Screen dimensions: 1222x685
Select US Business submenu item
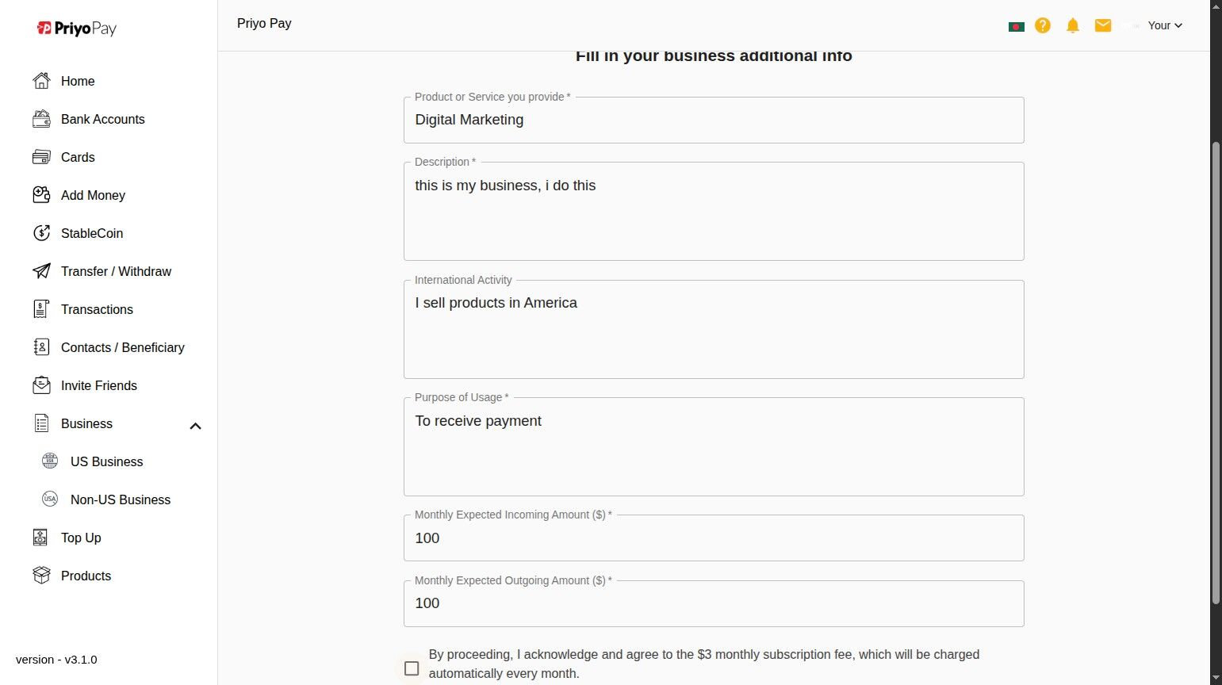(x=106, y=461)
